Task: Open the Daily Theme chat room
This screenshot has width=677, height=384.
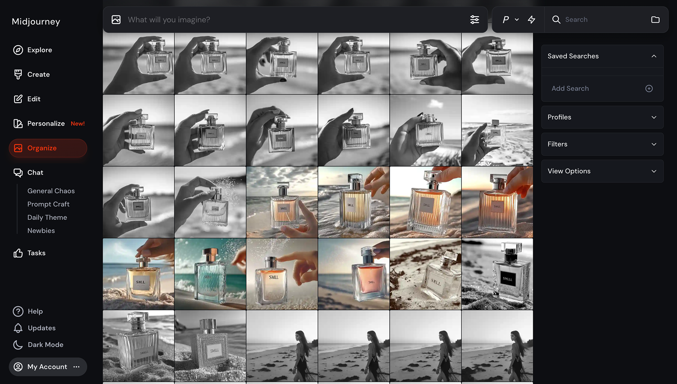Action: coord(47,217)
